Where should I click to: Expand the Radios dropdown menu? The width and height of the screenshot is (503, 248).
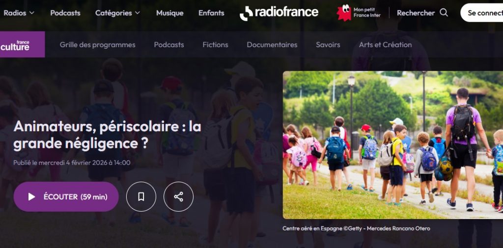coord(19,13)
